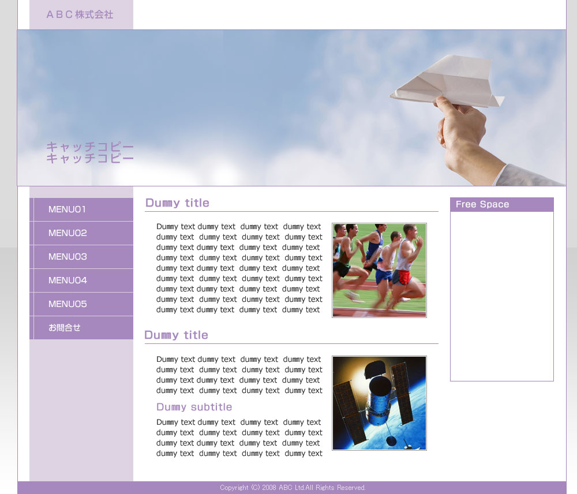Choose the MENU05 sidebar entry
577x494 pixels.
click(x=81, y=304)
